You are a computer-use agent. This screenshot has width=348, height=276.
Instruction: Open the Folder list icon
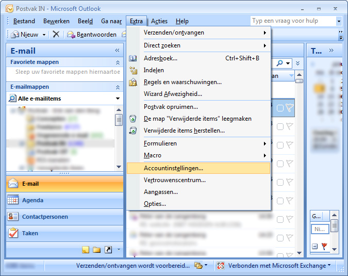click(x=96, y=250)
